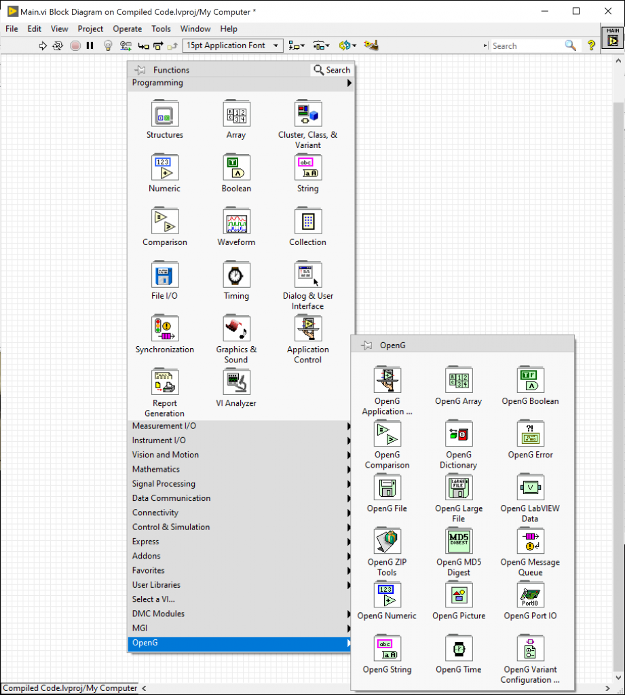Viewport: 625px width, 695px height.
Task: Open the Operate menu
Action: coord(127,29)
